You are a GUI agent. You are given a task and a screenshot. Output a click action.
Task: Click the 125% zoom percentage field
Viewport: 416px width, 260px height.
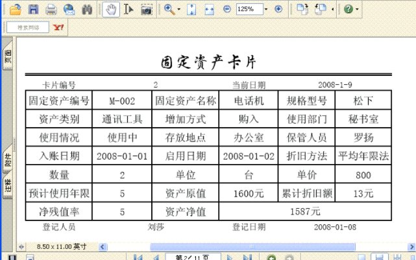pos(249,9)
